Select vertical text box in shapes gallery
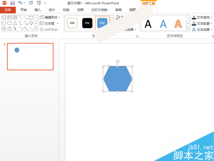The width and height of the screenshot is (214, 161). [15, 18]
